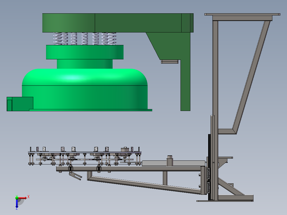Select the dark green vertical support column
Viewport: 287px width, 215px height.
[185, 85]
